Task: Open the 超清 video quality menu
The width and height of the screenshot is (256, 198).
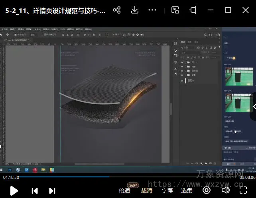Action: click(146, 190)
